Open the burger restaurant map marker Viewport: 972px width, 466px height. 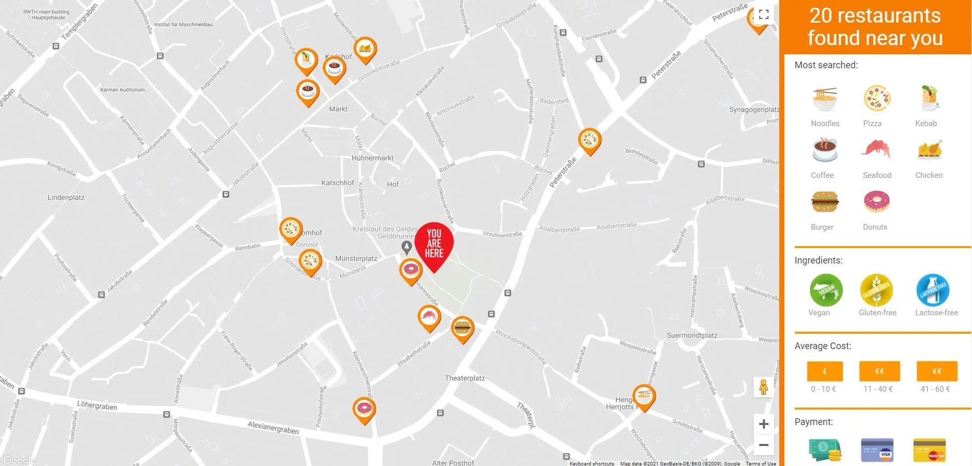tap(462, 329)
